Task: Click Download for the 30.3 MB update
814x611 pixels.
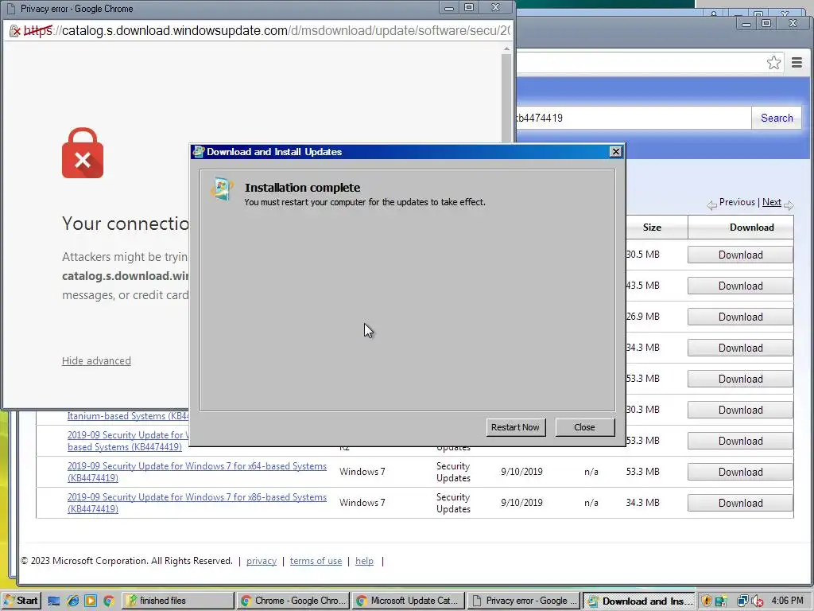Action: click(x=740, y=410)
